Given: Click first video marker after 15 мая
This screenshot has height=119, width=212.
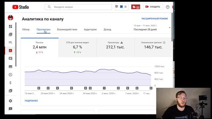Looking at the screenshot, I should point(39,88).
